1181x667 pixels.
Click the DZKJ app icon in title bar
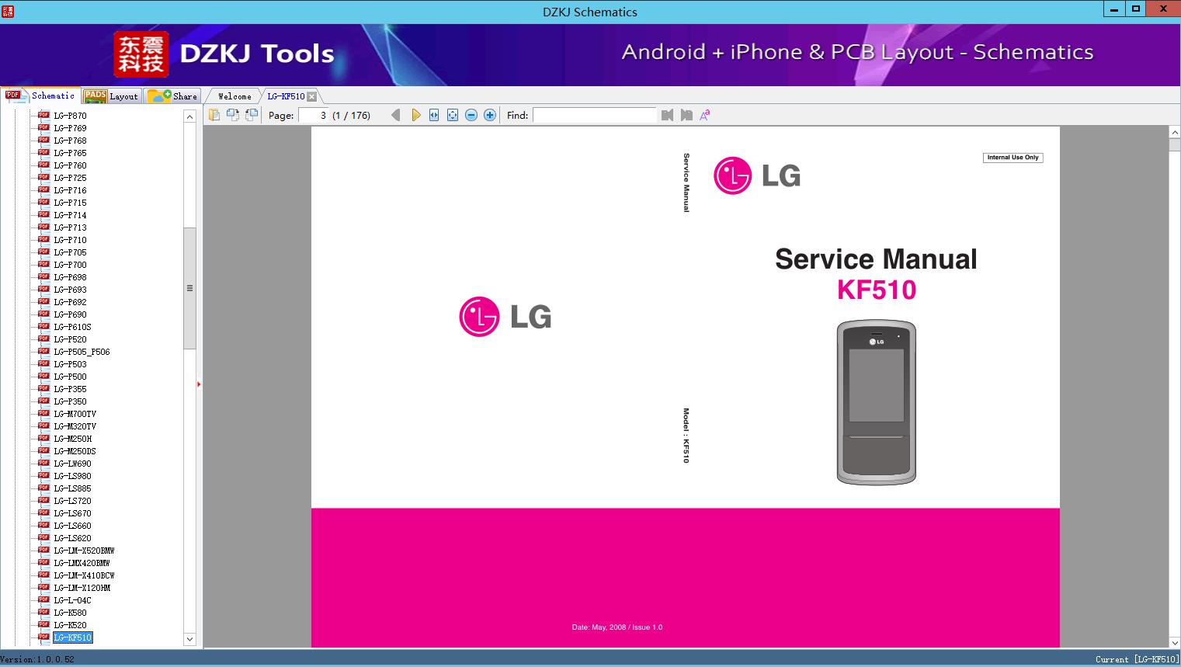(x=8, y=12)
